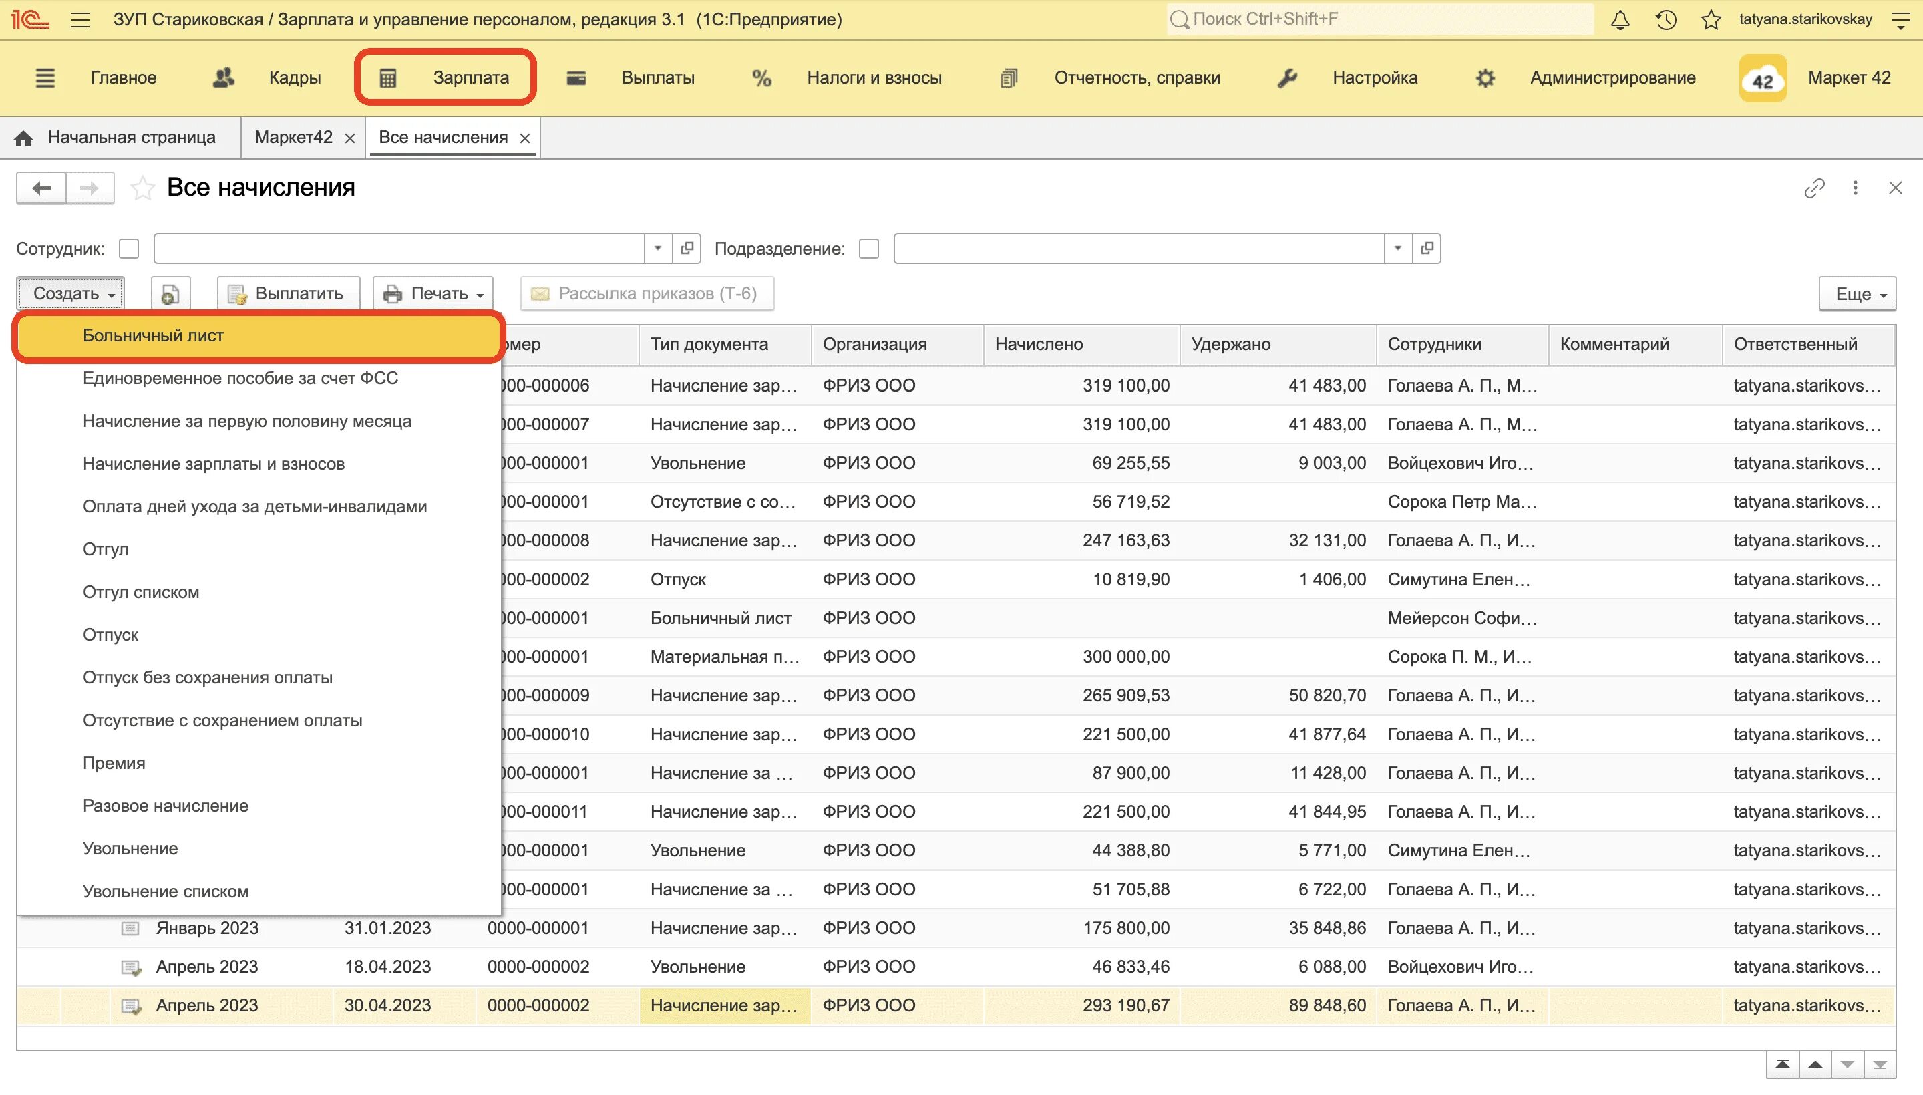Go back with the left arrow button
1923x1095 pixels.
click(41, 188)
